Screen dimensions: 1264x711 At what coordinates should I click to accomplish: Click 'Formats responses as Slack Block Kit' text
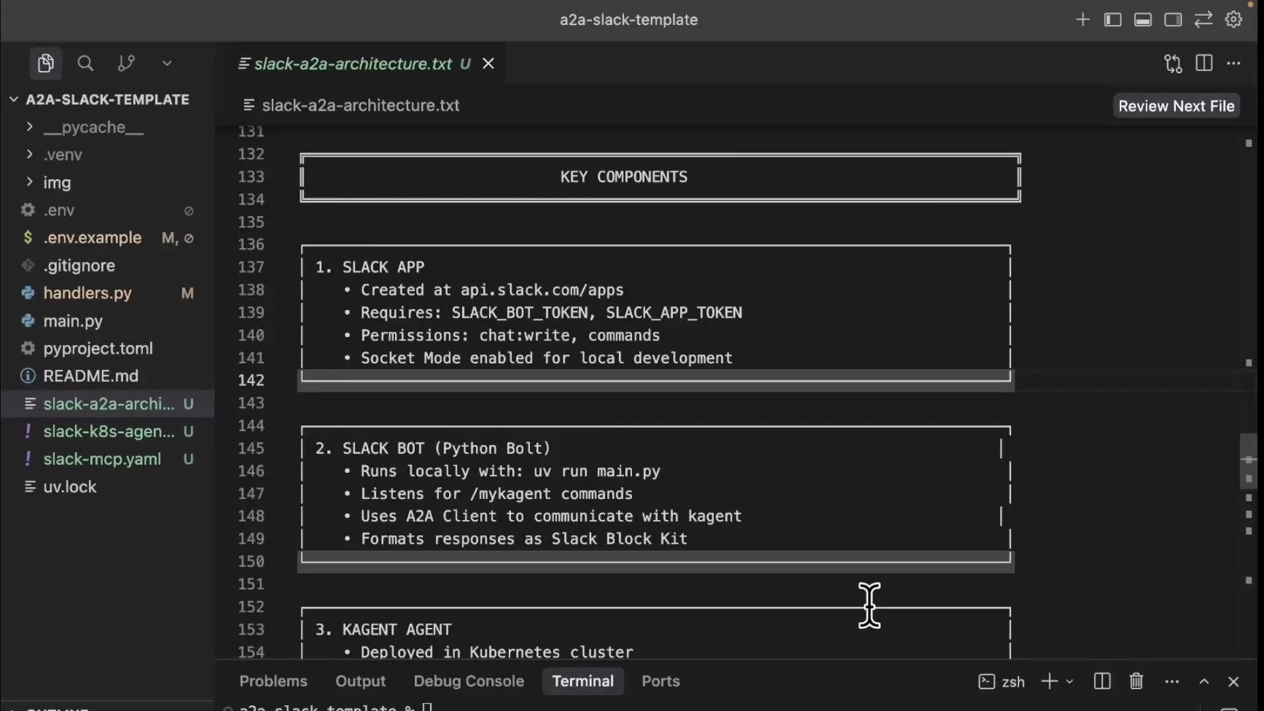point(524,539)
